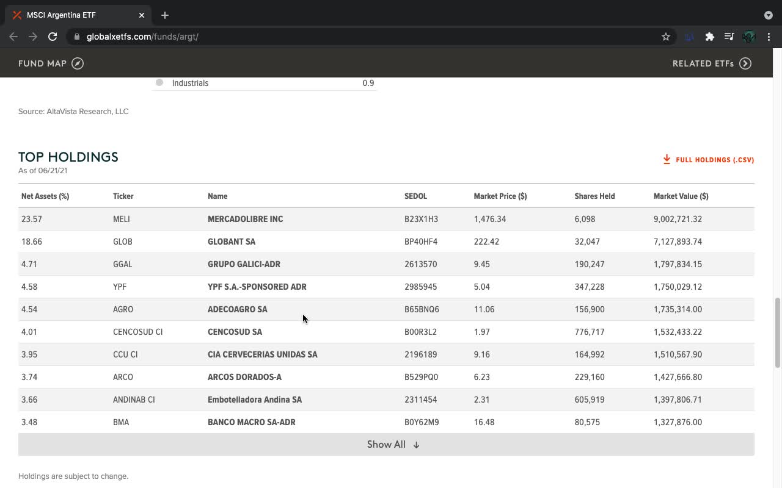
Task: Click shares held 776,717
Action: coord(590,332)
